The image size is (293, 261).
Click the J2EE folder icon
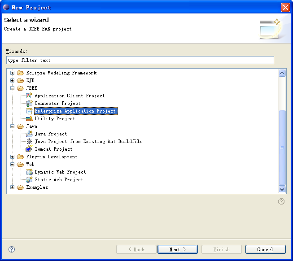[x=21, y=88]
